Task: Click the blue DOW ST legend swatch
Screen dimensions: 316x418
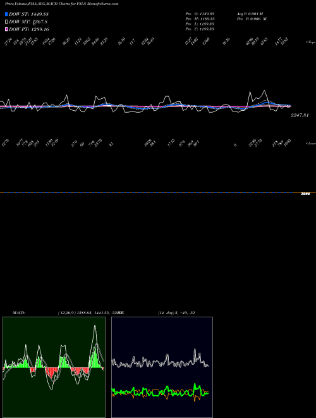Action: point(6,14)
